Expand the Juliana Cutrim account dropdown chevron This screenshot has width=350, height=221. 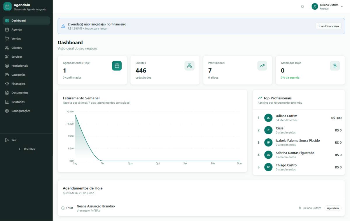342,6
